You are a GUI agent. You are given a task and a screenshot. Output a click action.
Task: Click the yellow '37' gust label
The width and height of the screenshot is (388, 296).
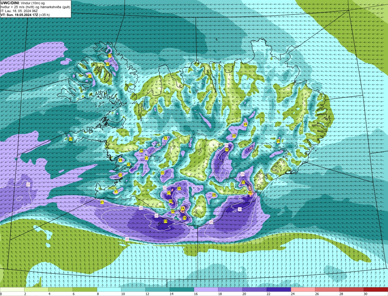coord(169,193)
